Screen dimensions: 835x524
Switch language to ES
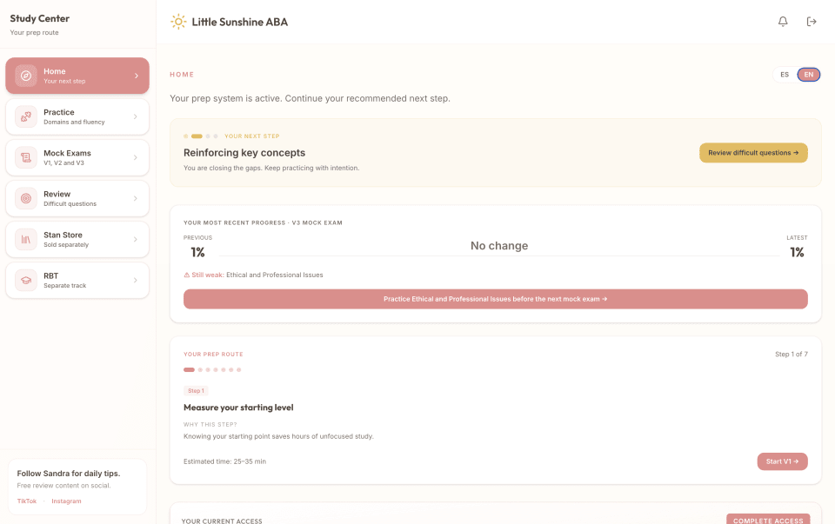pos(785,75)
